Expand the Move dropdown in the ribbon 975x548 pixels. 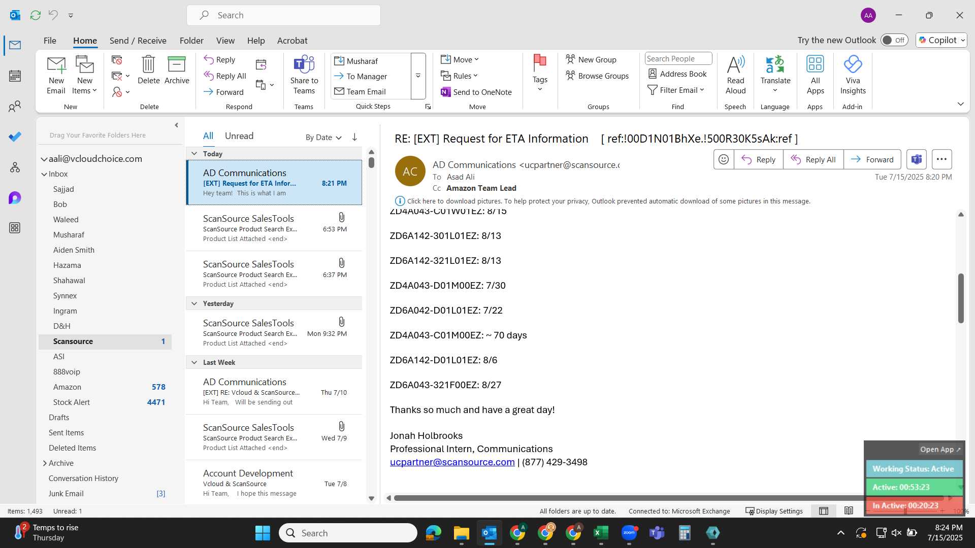click(460, 60)
